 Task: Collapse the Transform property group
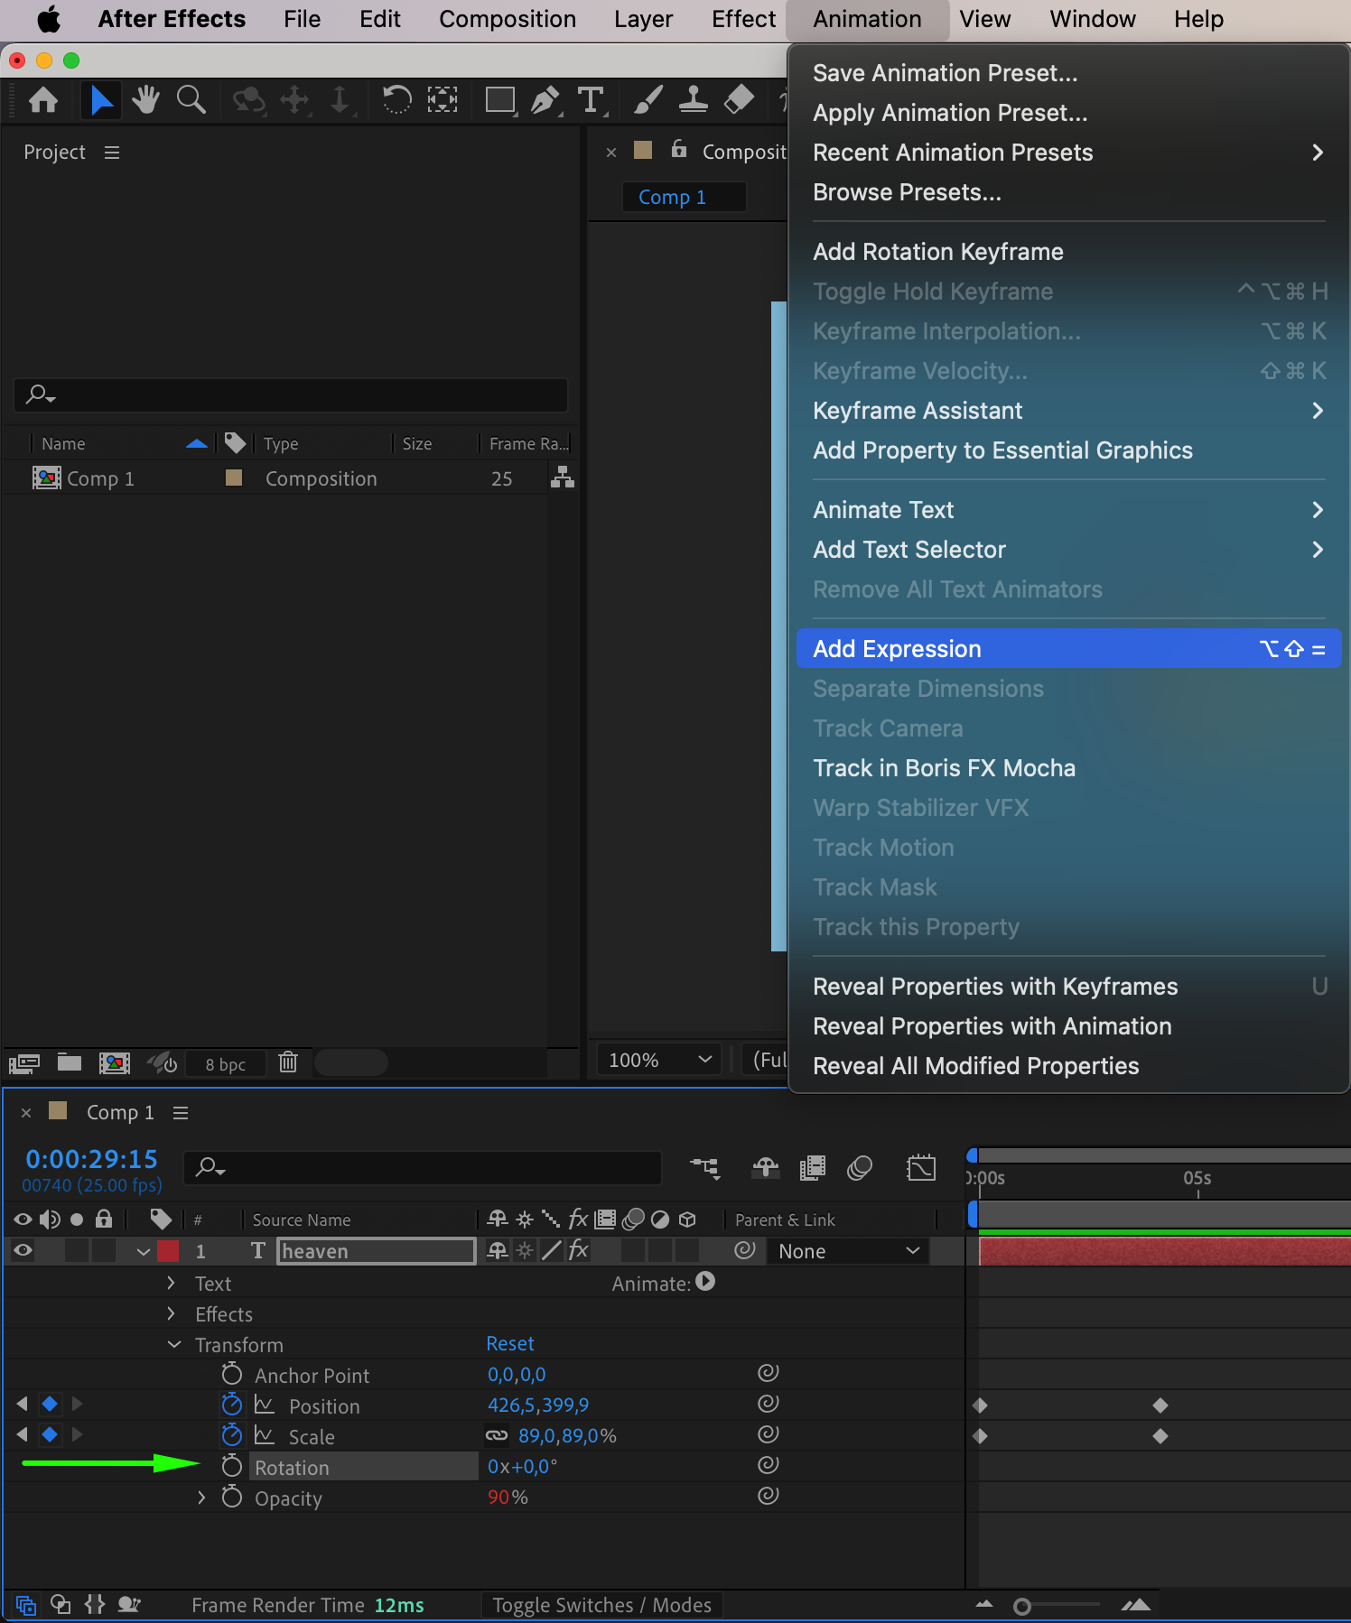[174, 1345]
